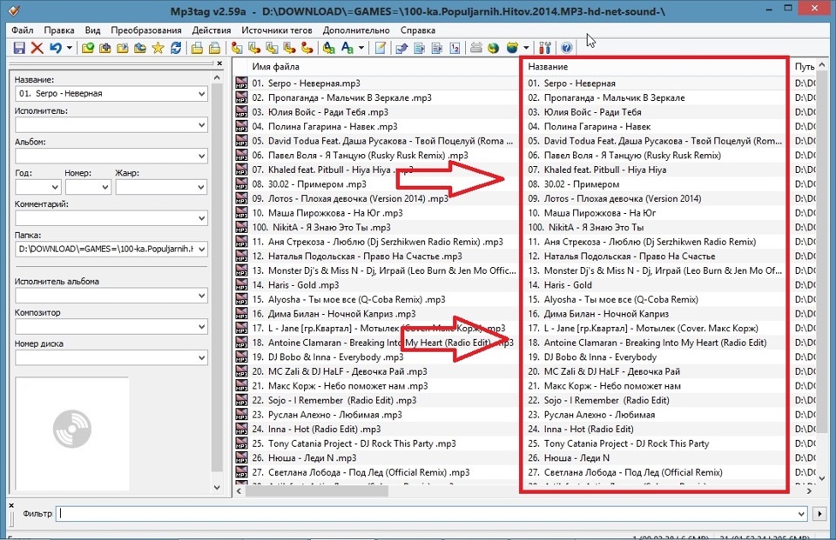
Task: Close the filter bar with its small X
Action: 11,505
